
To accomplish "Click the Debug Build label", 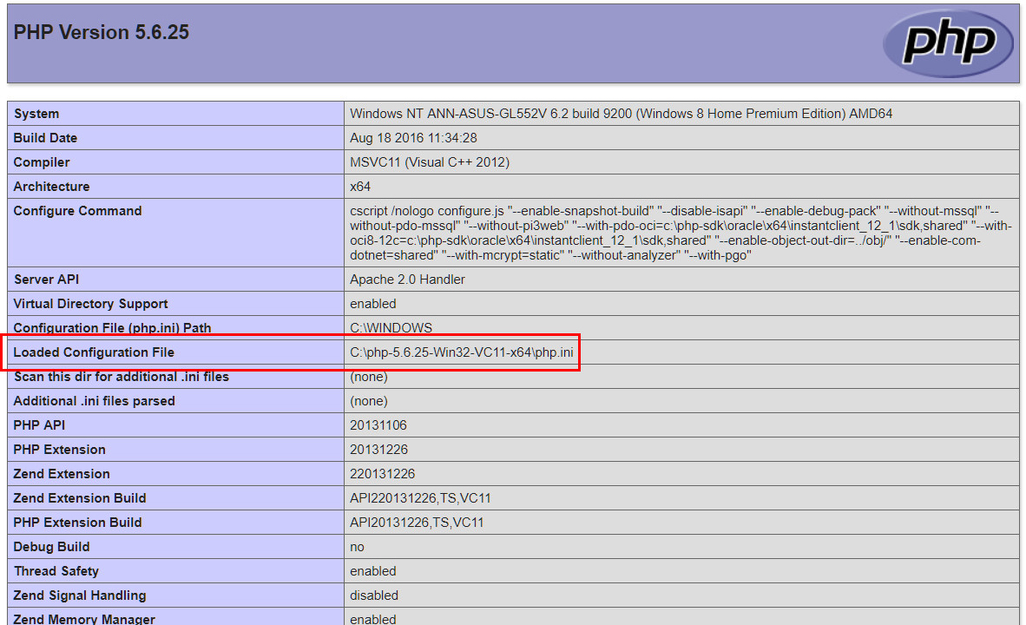I will click(52, 546).
